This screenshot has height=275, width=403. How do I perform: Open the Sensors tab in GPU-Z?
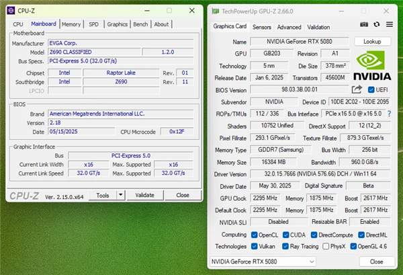click(x=261, y=27)
